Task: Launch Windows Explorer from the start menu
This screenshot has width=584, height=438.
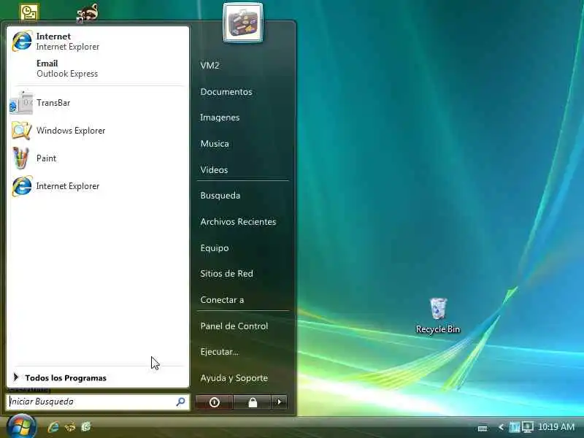Action: coord(98,131)
